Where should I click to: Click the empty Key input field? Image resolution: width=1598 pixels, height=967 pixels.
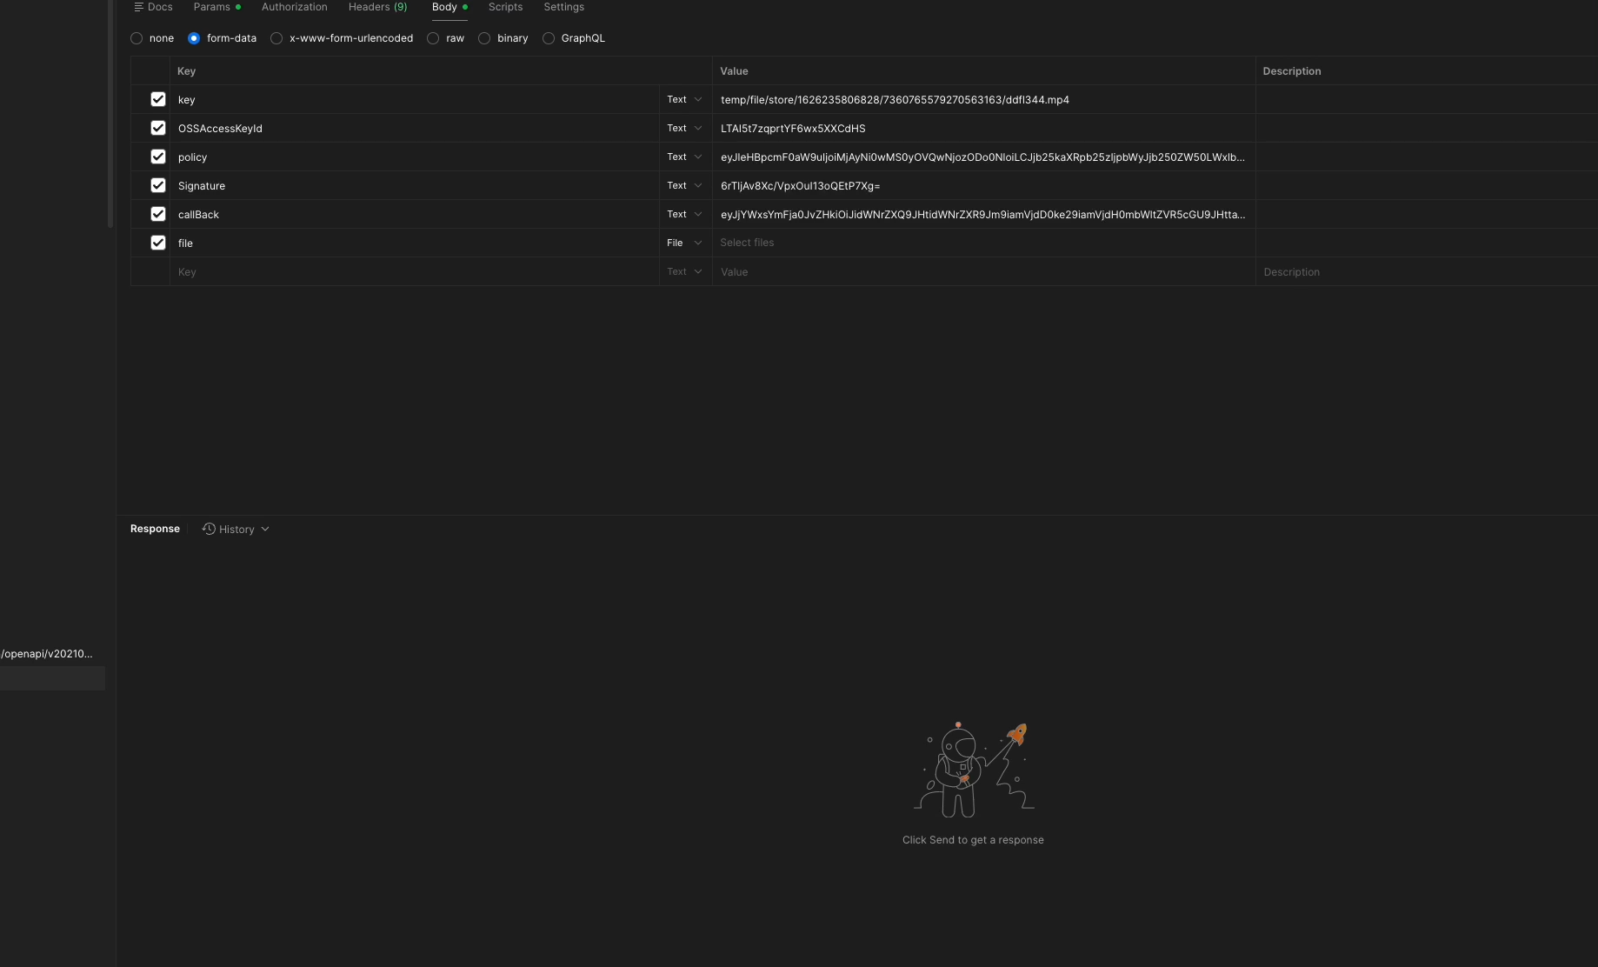click(413, 272)
